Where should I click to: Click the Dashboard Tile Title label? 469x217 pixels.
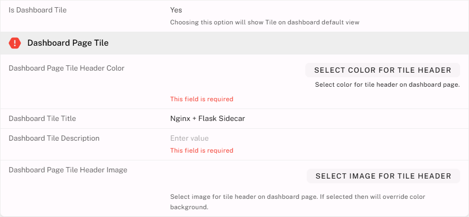tap(42, 118)
